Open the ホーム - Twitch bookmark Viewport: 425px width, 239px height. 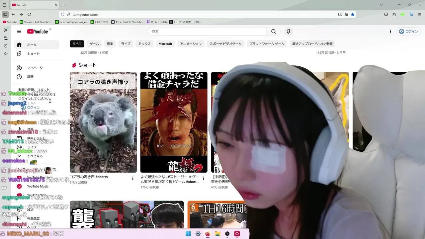pyautogui.click(x=157, y=22)
